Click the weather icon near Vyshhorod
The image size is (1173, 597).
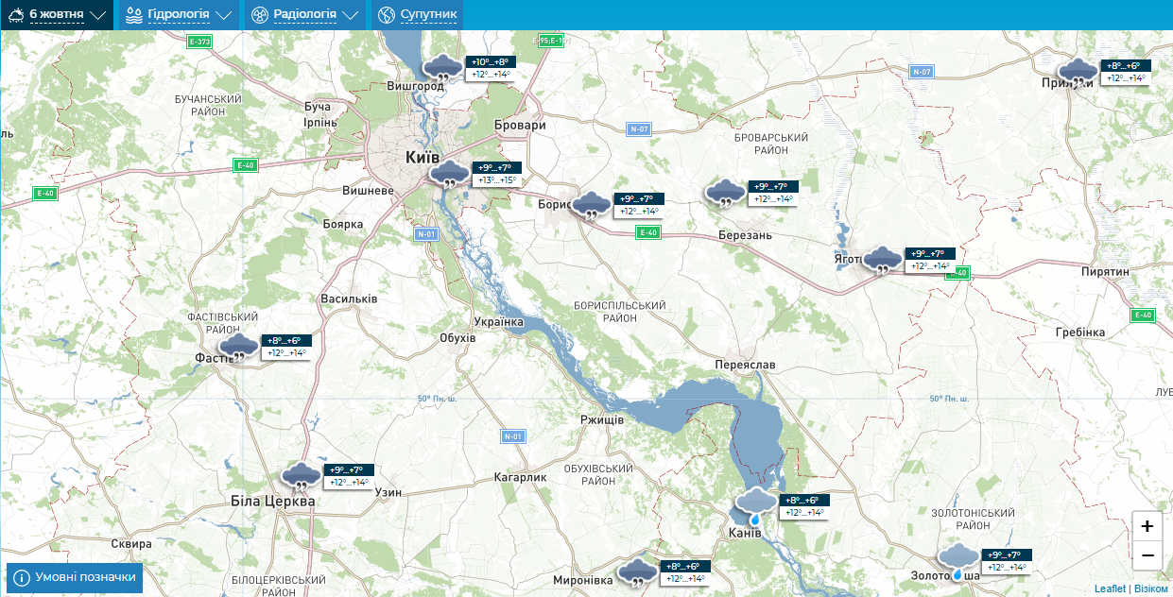point(441,69)
